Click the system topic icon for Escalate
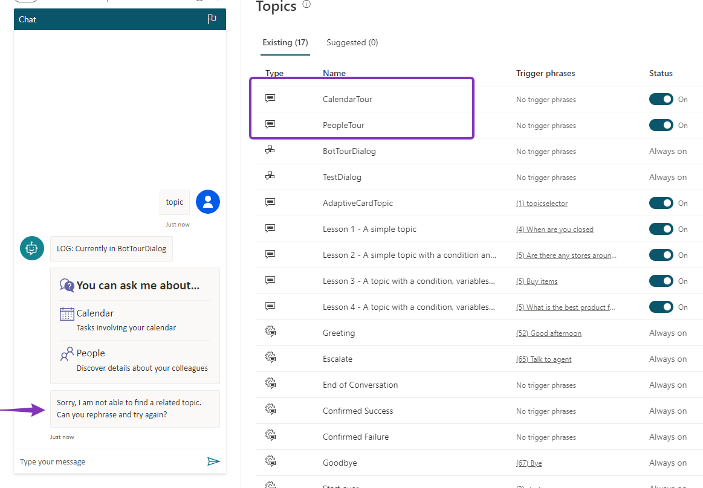This screenshot has height=488, width=703. pos(270,358)
